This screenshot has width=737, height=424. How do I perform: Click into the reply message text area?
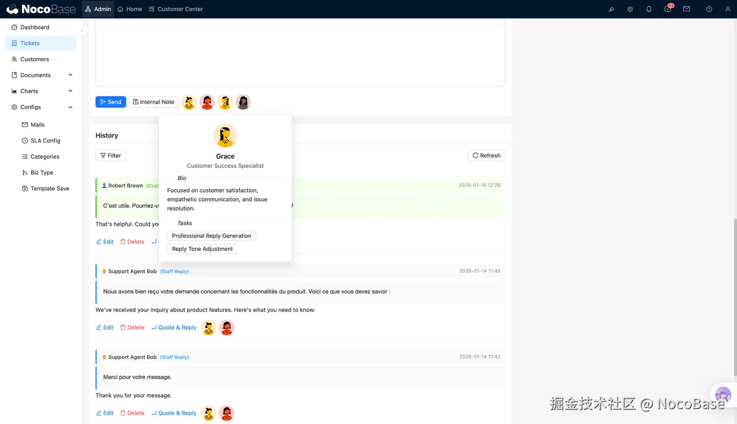[300, 53]
